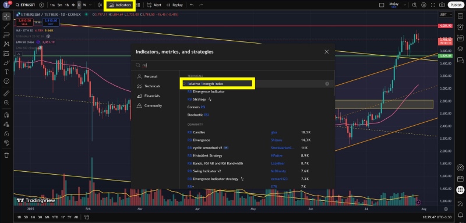Open the alerts alarm clock panel
The height and width of the screenshot is (223, 466).
coord(460,27)
